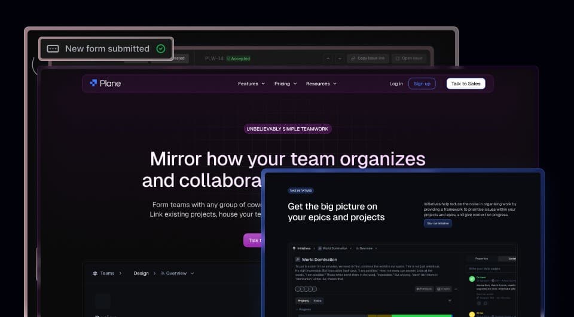Click the Start an Initiative button

point(438,223)
